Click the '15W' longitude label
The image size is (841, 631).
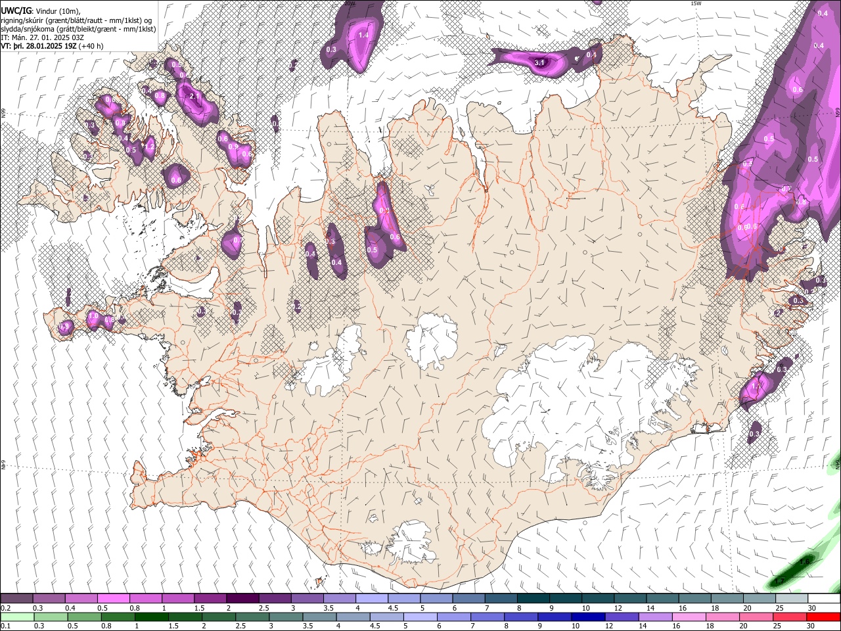tap(695, 3)
